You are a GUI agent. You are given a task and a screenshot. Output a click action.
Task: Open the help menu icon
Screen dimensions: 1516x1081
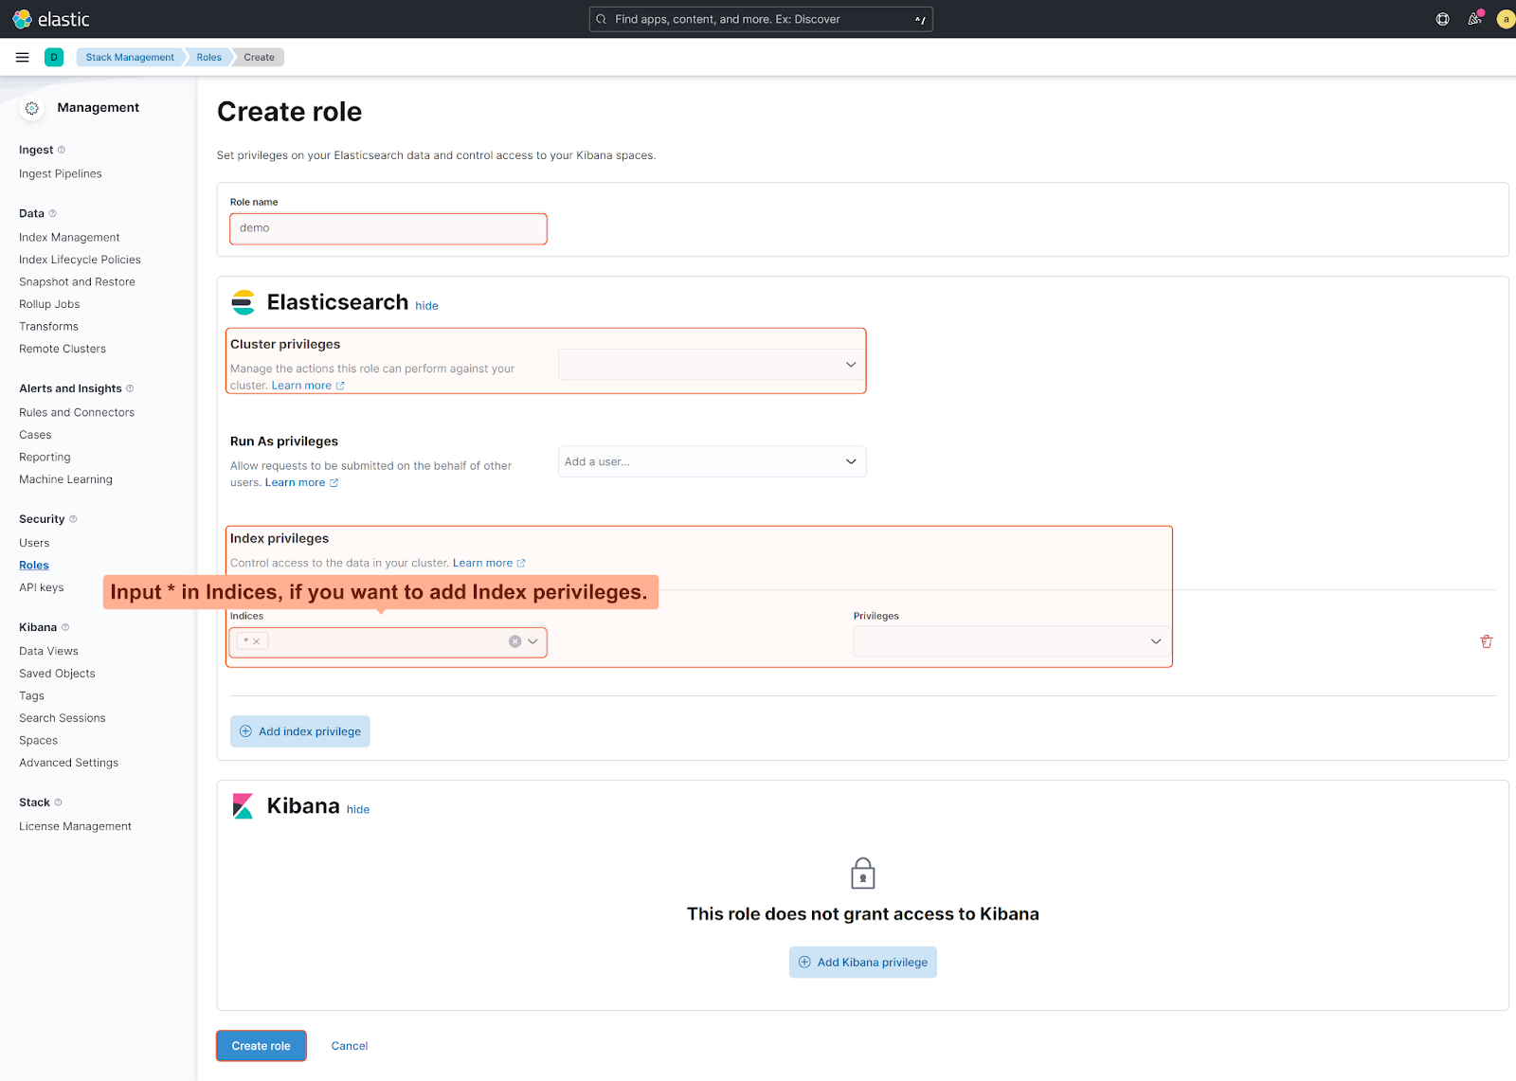(1442, 19)
